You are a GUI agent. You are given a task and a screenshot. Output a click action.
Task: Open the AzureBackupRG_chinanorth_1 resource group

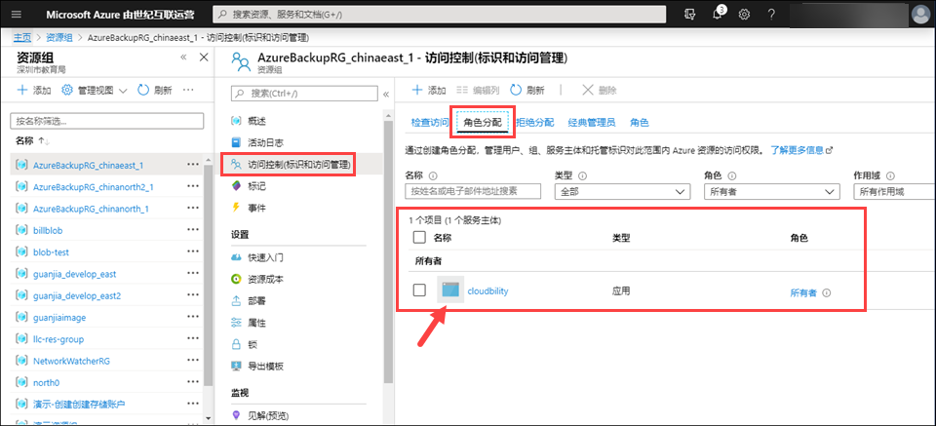pyautogui.click(x=92, y=209)
